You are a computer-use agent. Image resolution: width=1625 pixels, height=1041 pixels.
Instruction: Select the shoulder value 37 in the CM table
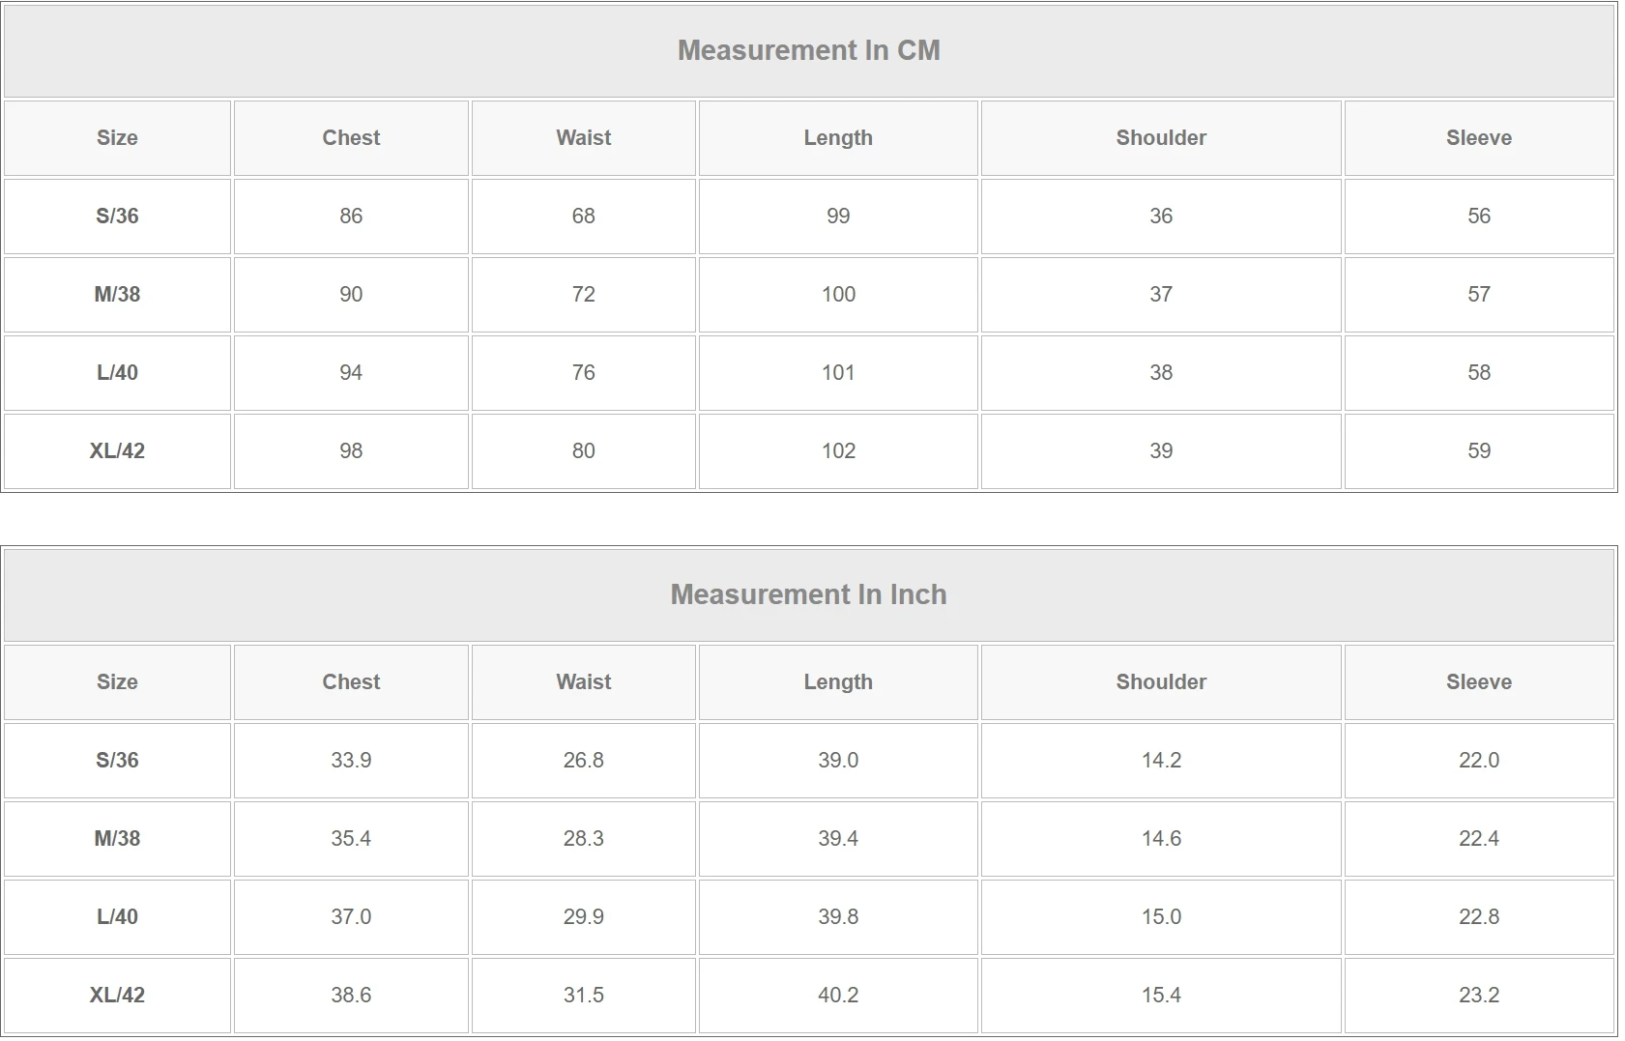(1161, 295)
